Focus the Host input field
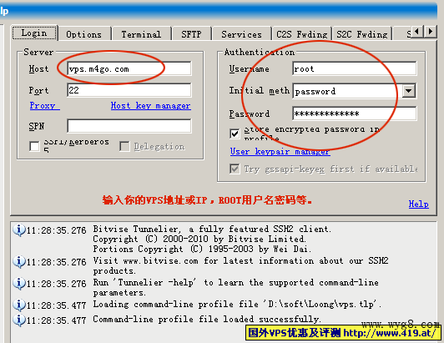This screenshot has width=444, height=343. 129,68
